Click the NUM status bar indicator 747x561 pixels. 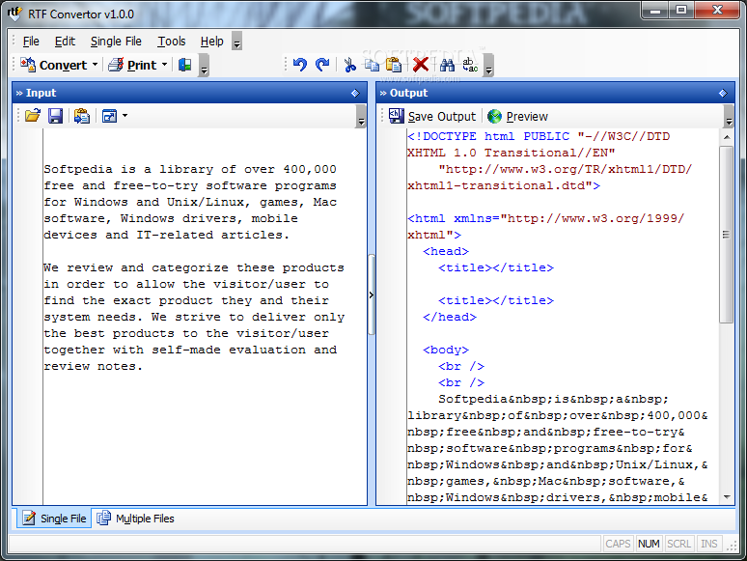pyautogui.click(x=649, y=544)
